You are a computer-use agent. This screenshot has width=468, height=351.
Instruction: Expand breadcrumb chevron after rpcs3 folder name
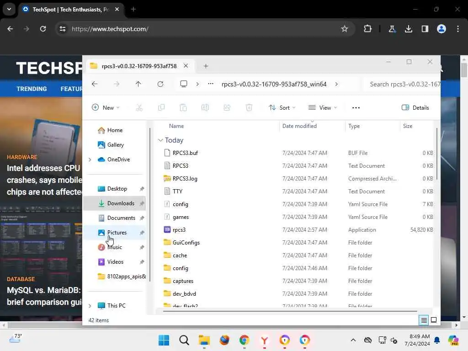coord(336,84)
